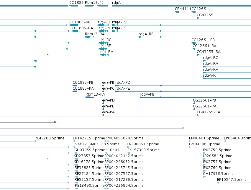251x190 pixels.
Task: Click protein e(r)-PA label
Action: point(108,112)
